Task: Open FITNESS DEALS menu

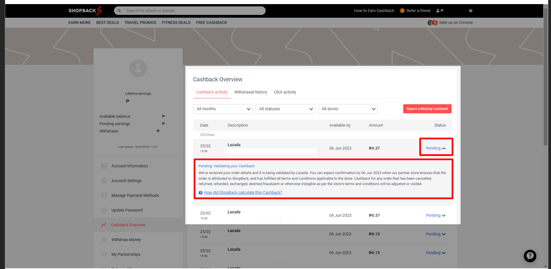Action: 176,23
